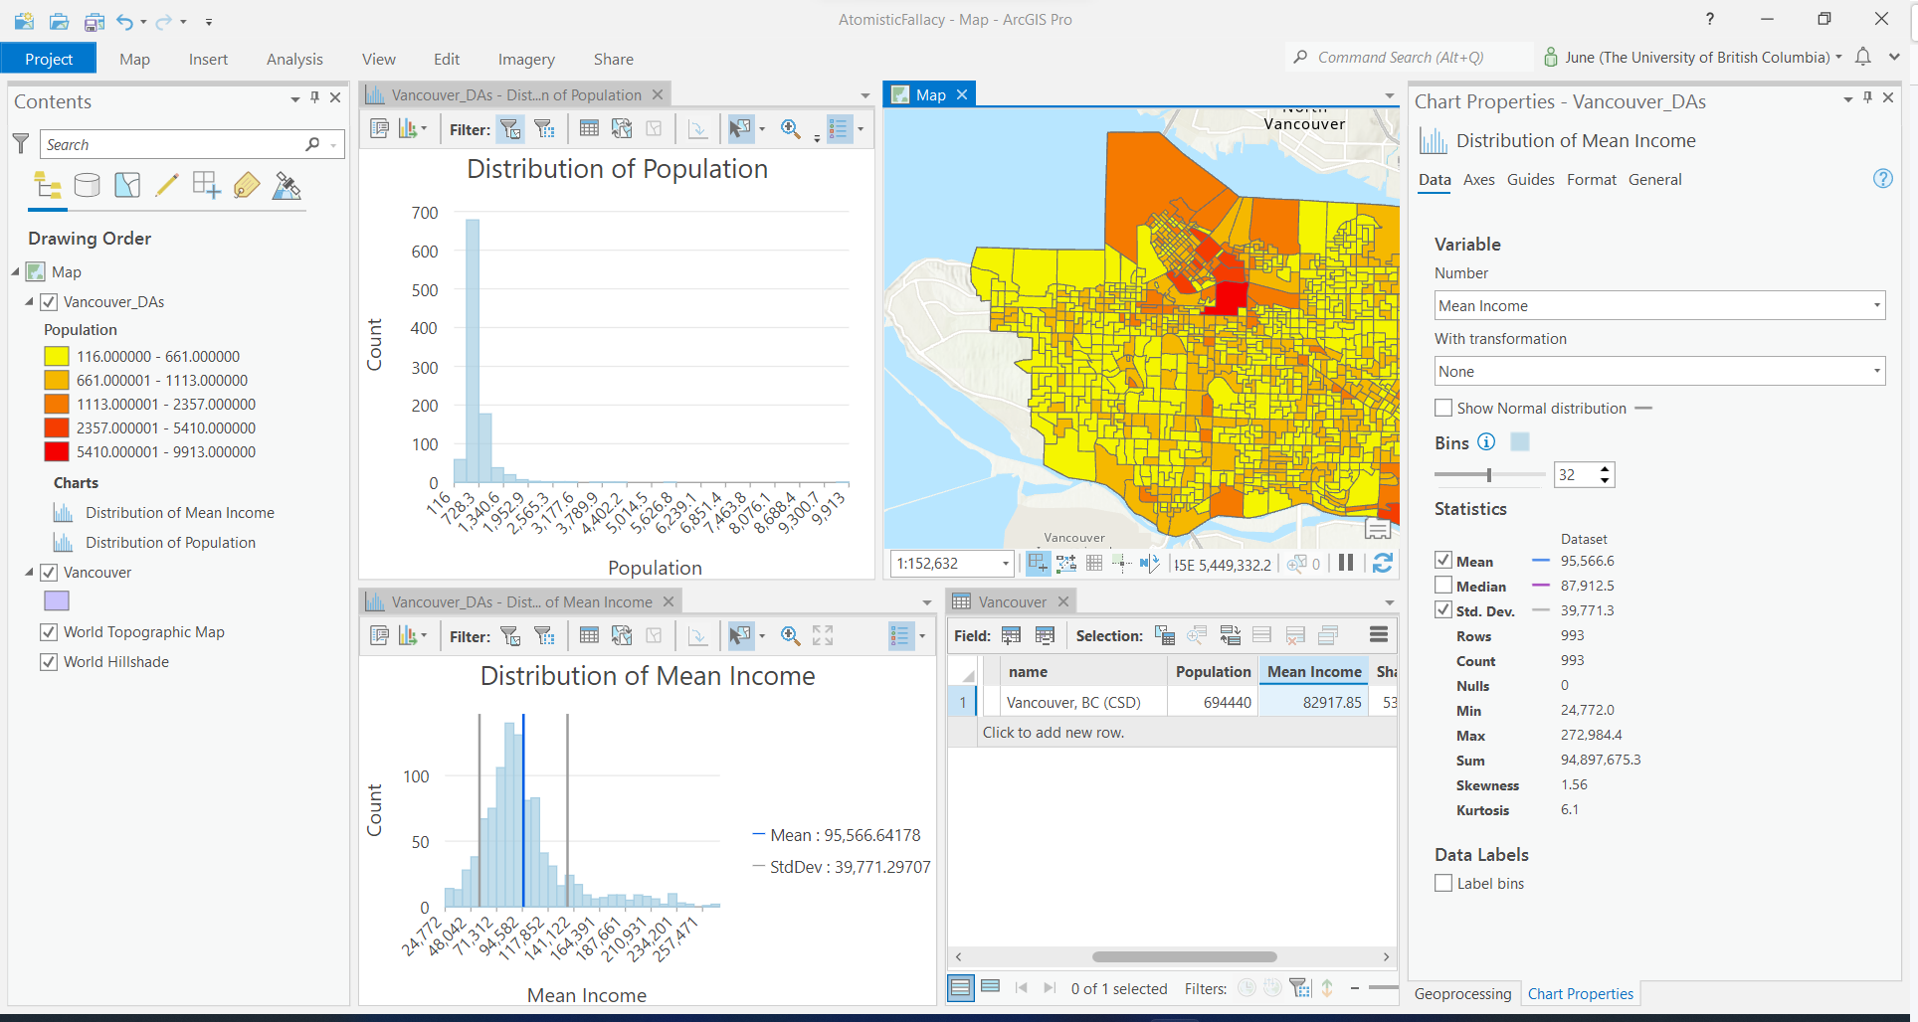Hide the World Hillshade layer
This screenshot has width=1918, height=1022.
(49, 662)
